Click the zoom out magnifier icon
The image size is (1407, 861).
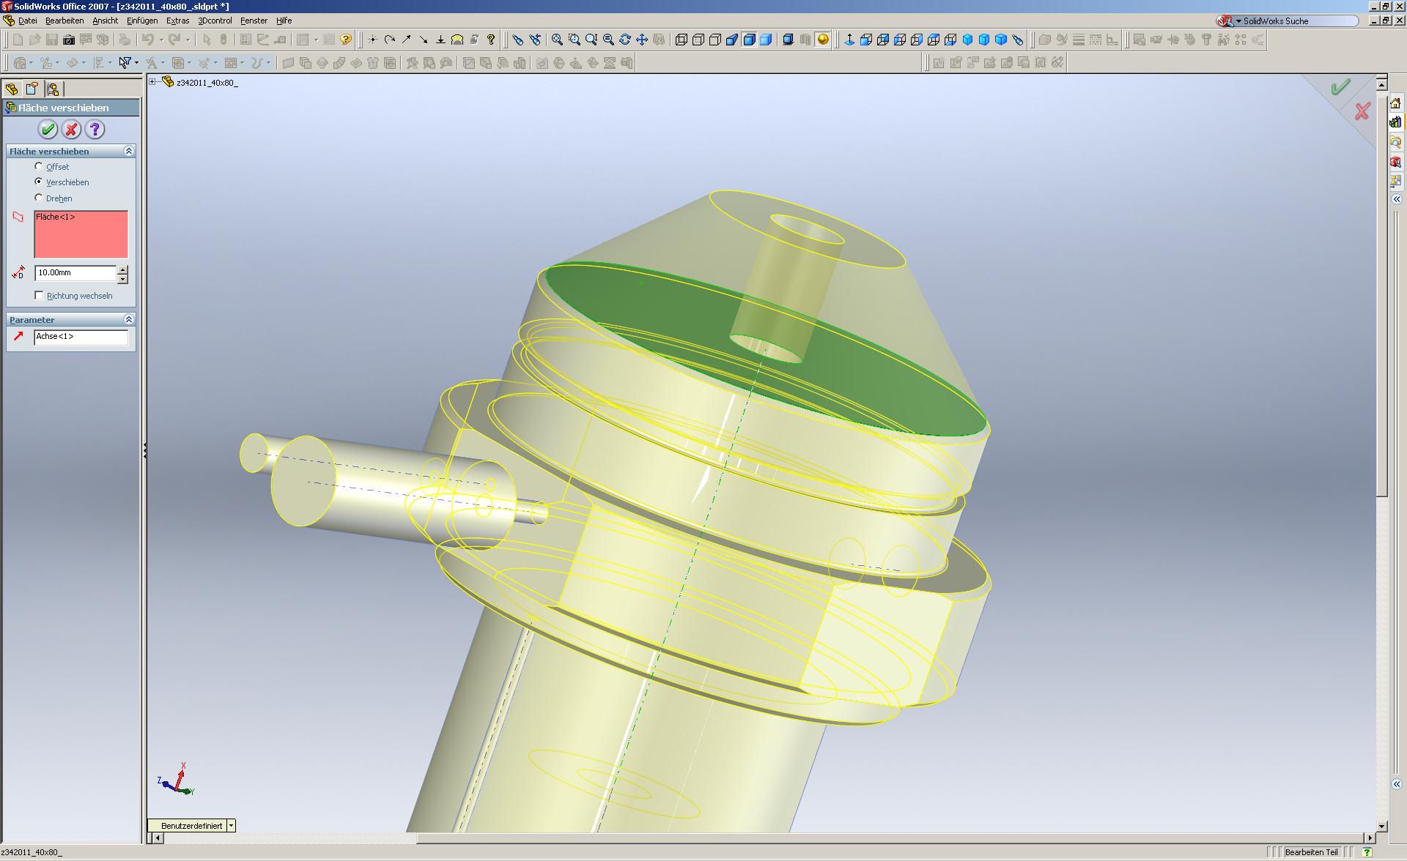(608, 40)
